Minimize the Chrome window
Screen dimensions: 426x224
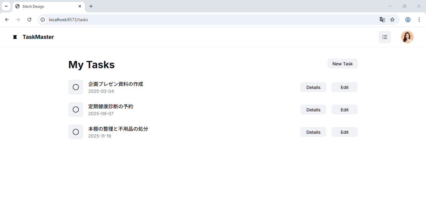click(x=390, y=6)
